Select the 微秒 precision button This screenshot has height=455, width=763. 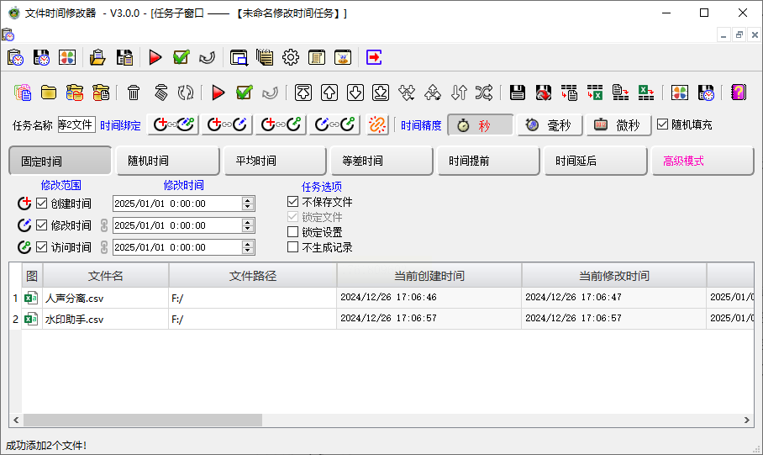click(x=618, y=125)
